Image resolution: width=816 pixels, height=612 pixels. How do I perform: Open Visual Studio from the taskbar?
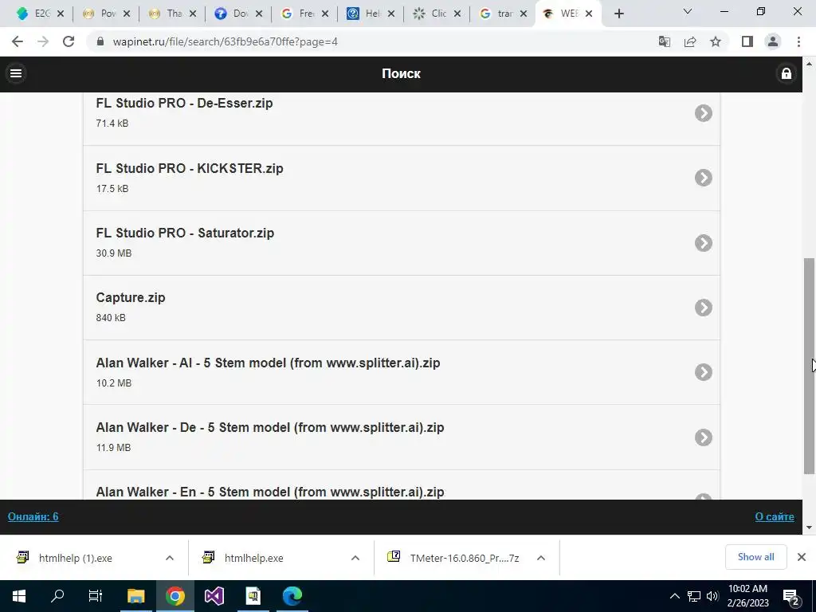click(214, 596)
